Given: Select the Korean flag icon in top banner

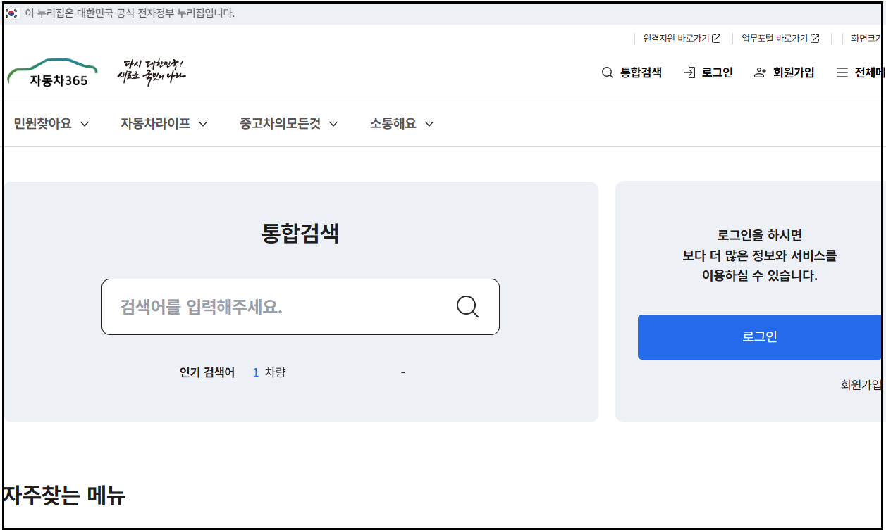Looking at the screenshot, I should click(11, 13).
